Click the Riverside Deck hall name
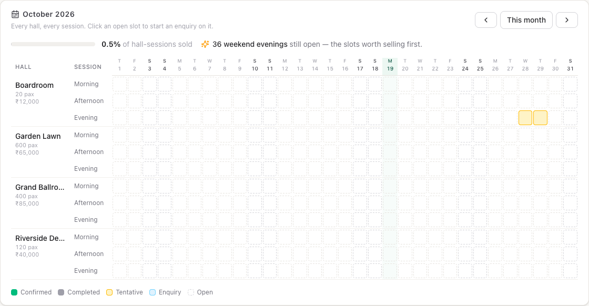589x306 pixels. (x=40, y=238)
